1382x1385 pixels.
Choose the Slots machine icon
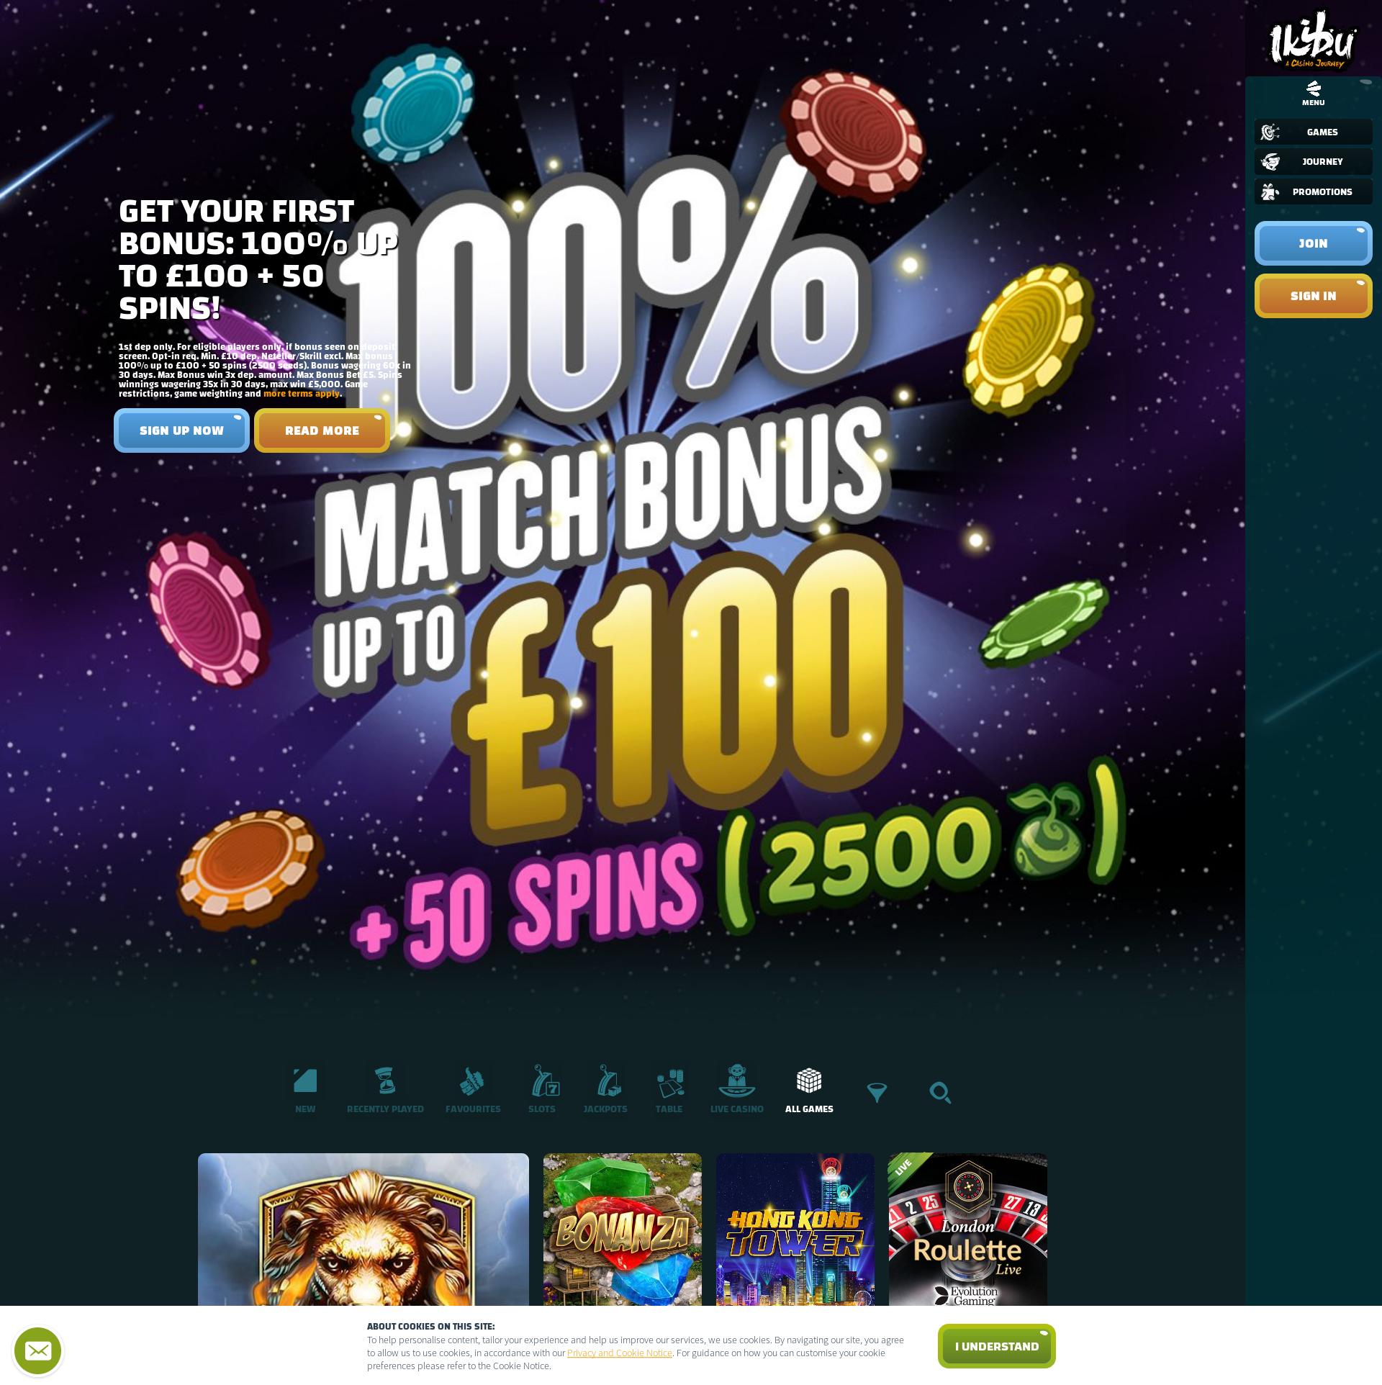point(543,1082)
